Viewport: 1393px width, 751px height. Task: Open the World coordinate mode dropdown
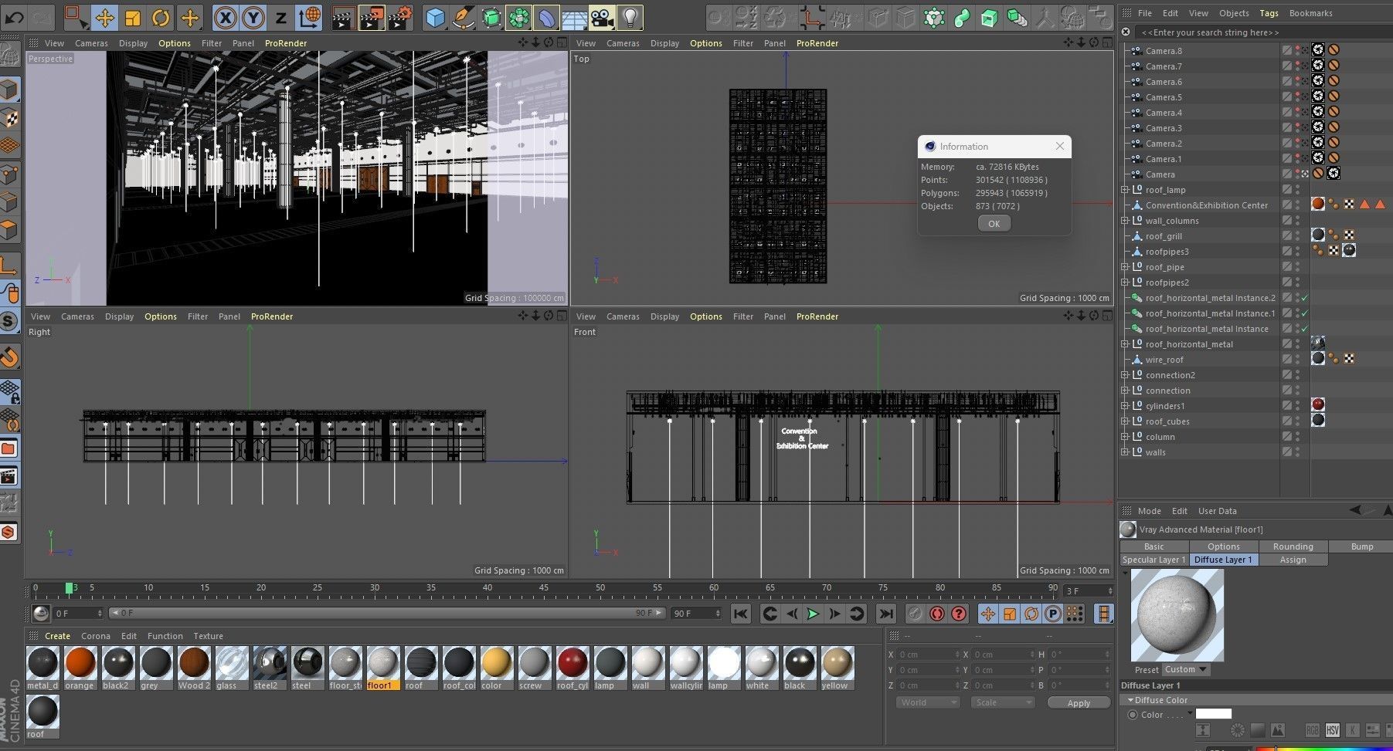tap(928, 702)
